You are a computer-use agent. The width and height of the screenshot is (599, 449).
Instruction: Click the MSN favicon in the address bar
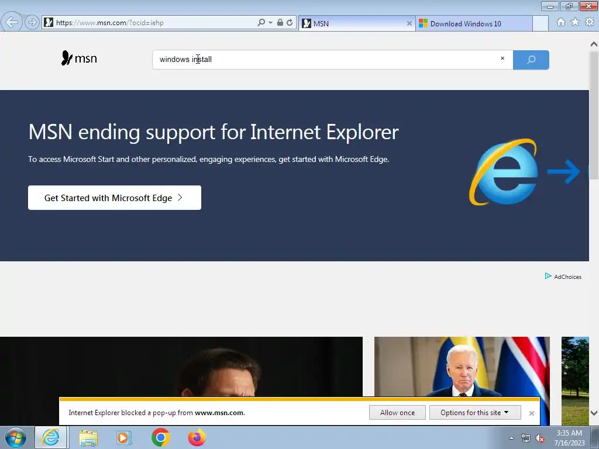pyautogui.click(x=49, y=23)
